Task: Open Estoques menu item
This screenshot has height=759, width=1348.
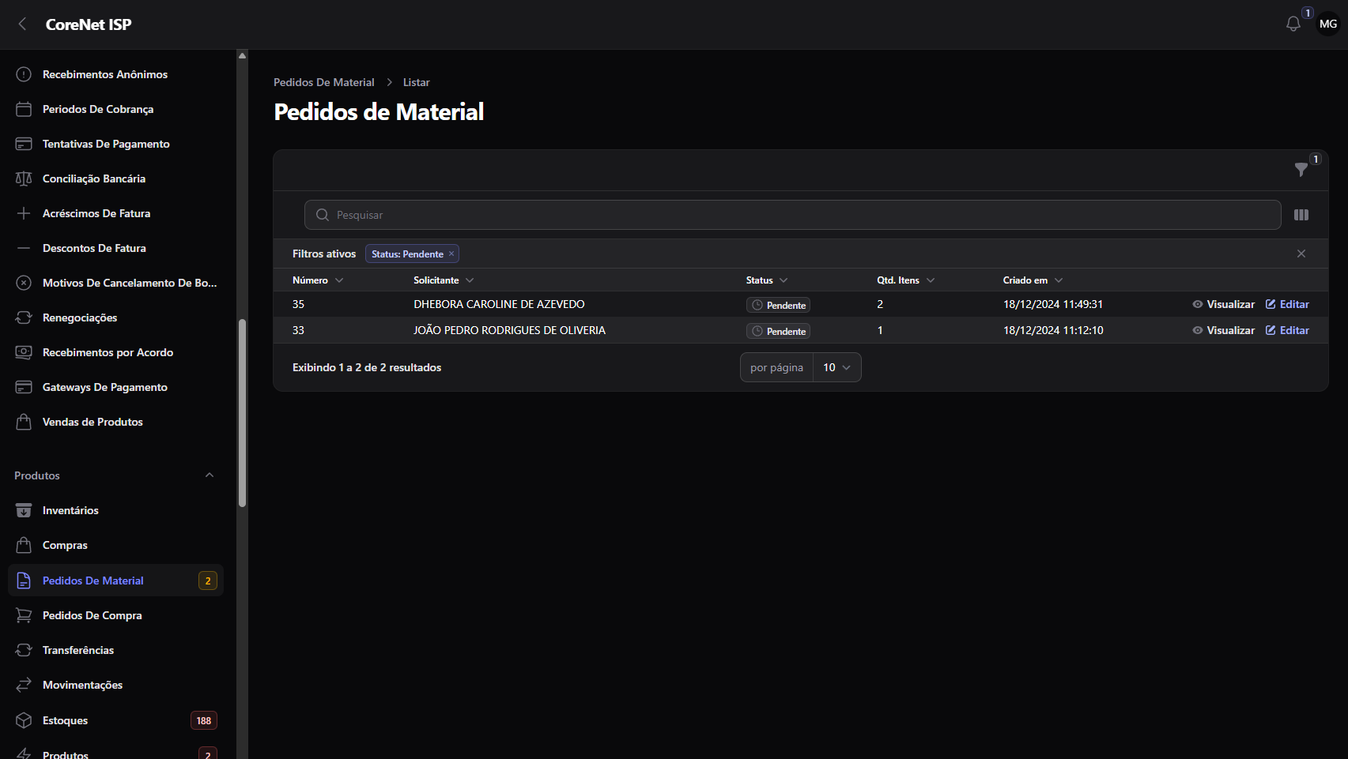Action: pyautogui.click(x=115, y=720)
